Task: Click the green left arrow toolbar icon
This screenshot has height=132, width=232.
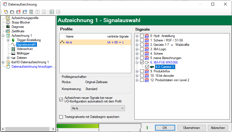Action: (52, 12)
